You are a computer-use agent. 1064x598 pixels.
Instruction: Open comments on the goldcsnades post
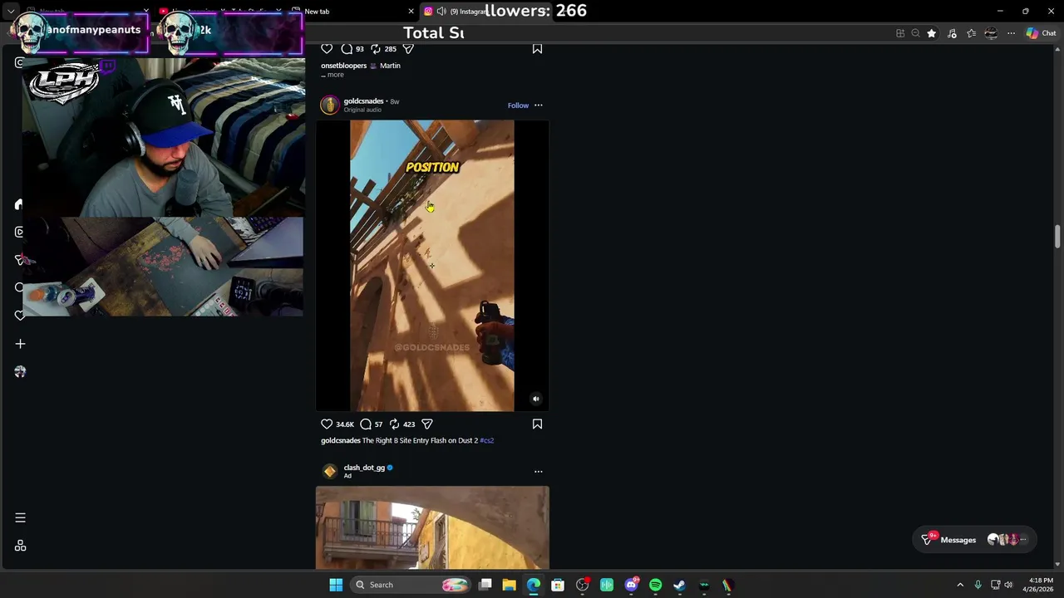366,424
